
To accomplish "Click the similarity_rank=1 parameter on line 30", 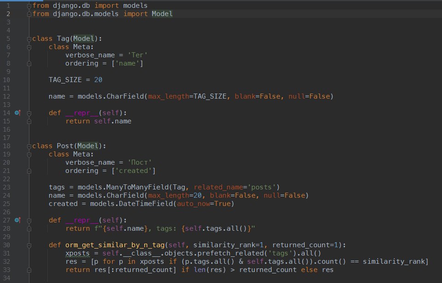I will coord(228,245).
